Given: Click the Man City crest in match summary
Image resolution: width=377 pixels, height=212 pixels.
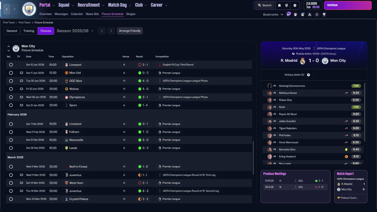Looking at the screenshot, I should click(x=325, y=61).
